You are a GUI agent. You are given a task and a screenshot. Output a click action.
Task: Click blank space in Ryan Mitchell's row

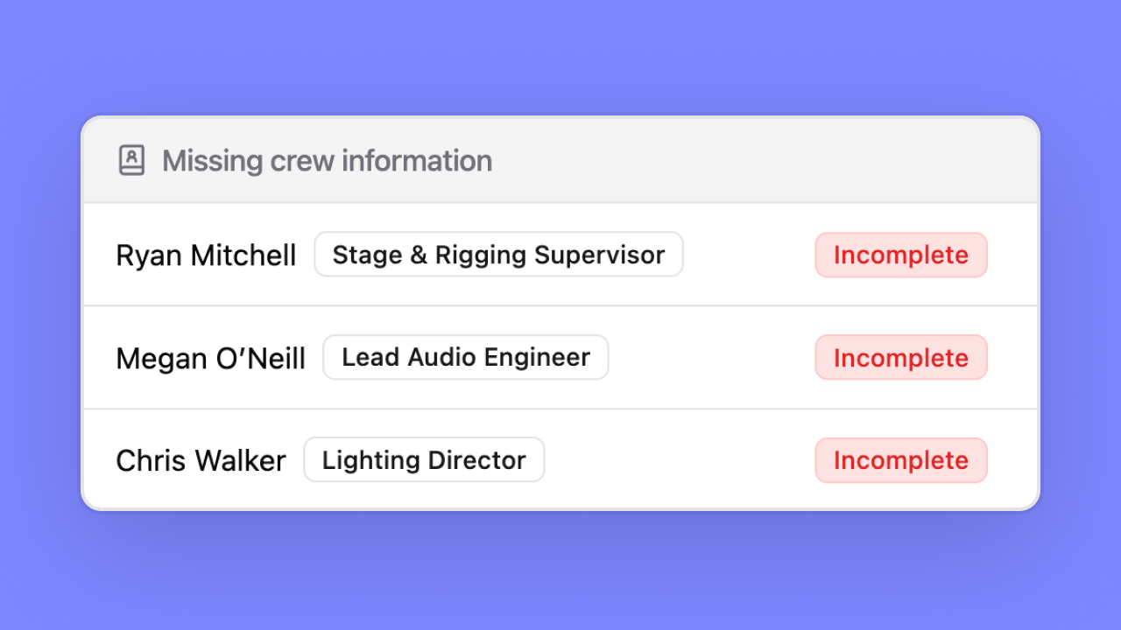749,255
